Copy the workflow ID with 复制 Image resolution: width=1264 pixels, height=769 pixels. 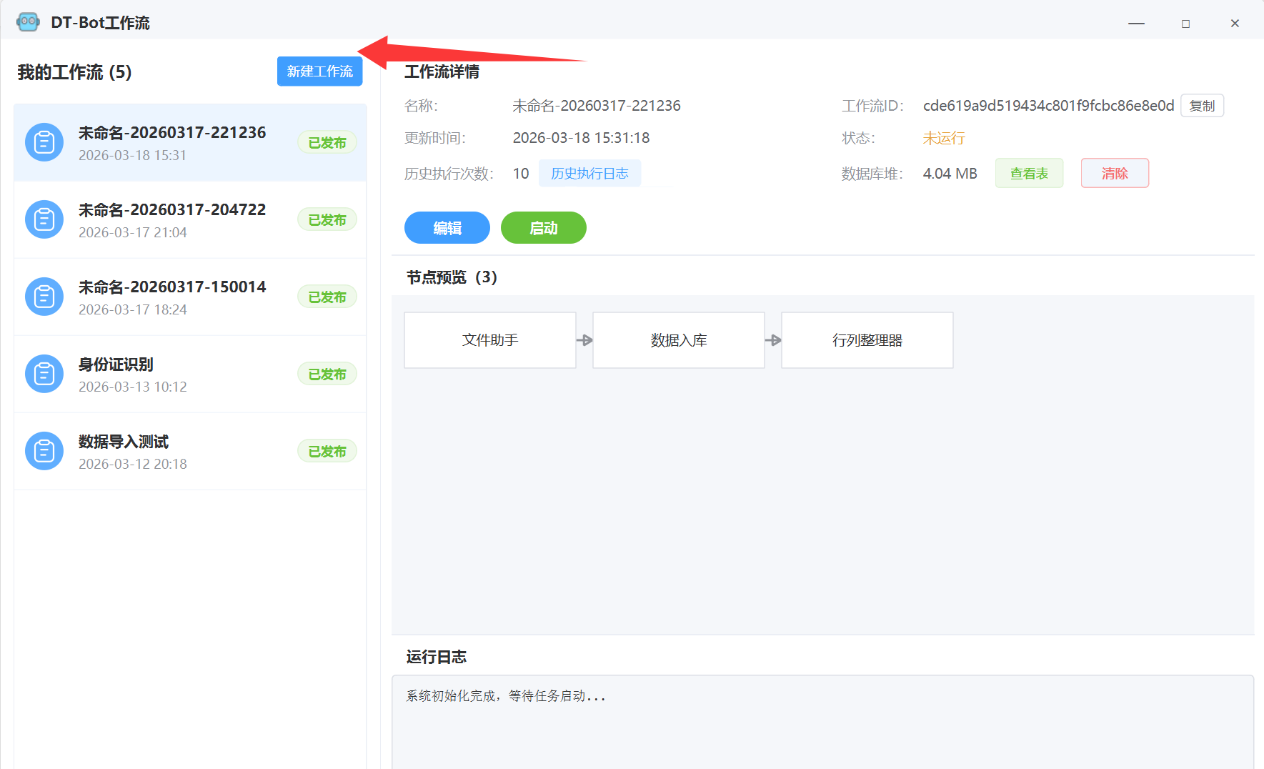coord(1202,106)
